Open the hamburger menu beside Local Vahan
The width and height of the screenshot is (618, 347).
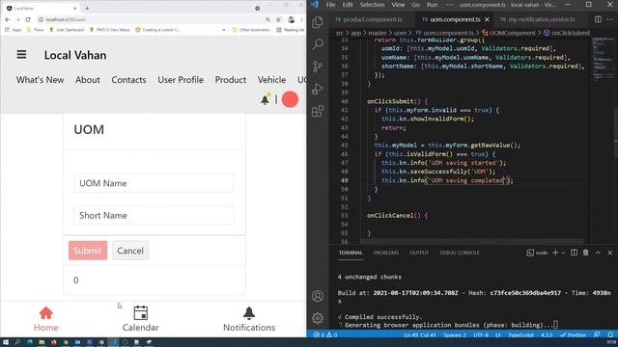[x=21, y=55]
